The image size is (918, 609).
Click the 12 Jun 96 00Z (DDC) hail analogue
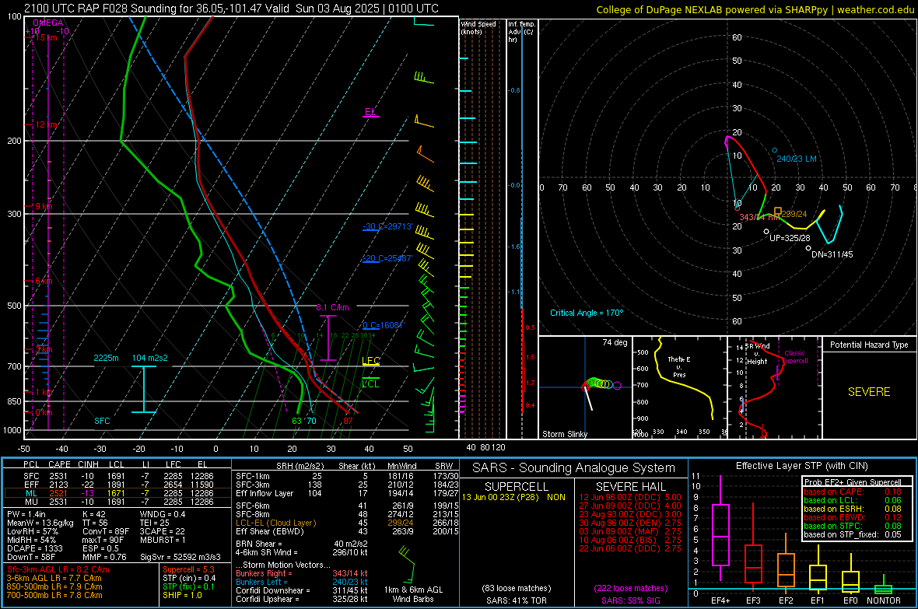click(x=630, y=497)
